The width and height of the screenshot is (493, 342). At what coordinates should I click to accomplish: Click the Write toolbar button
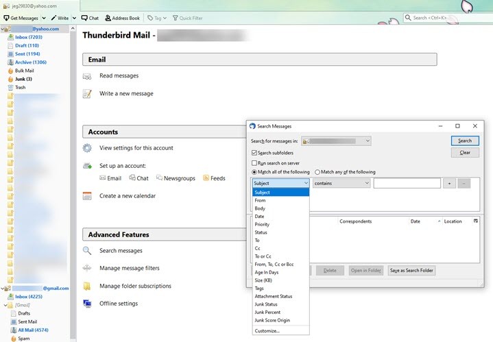tap(60, 19)
